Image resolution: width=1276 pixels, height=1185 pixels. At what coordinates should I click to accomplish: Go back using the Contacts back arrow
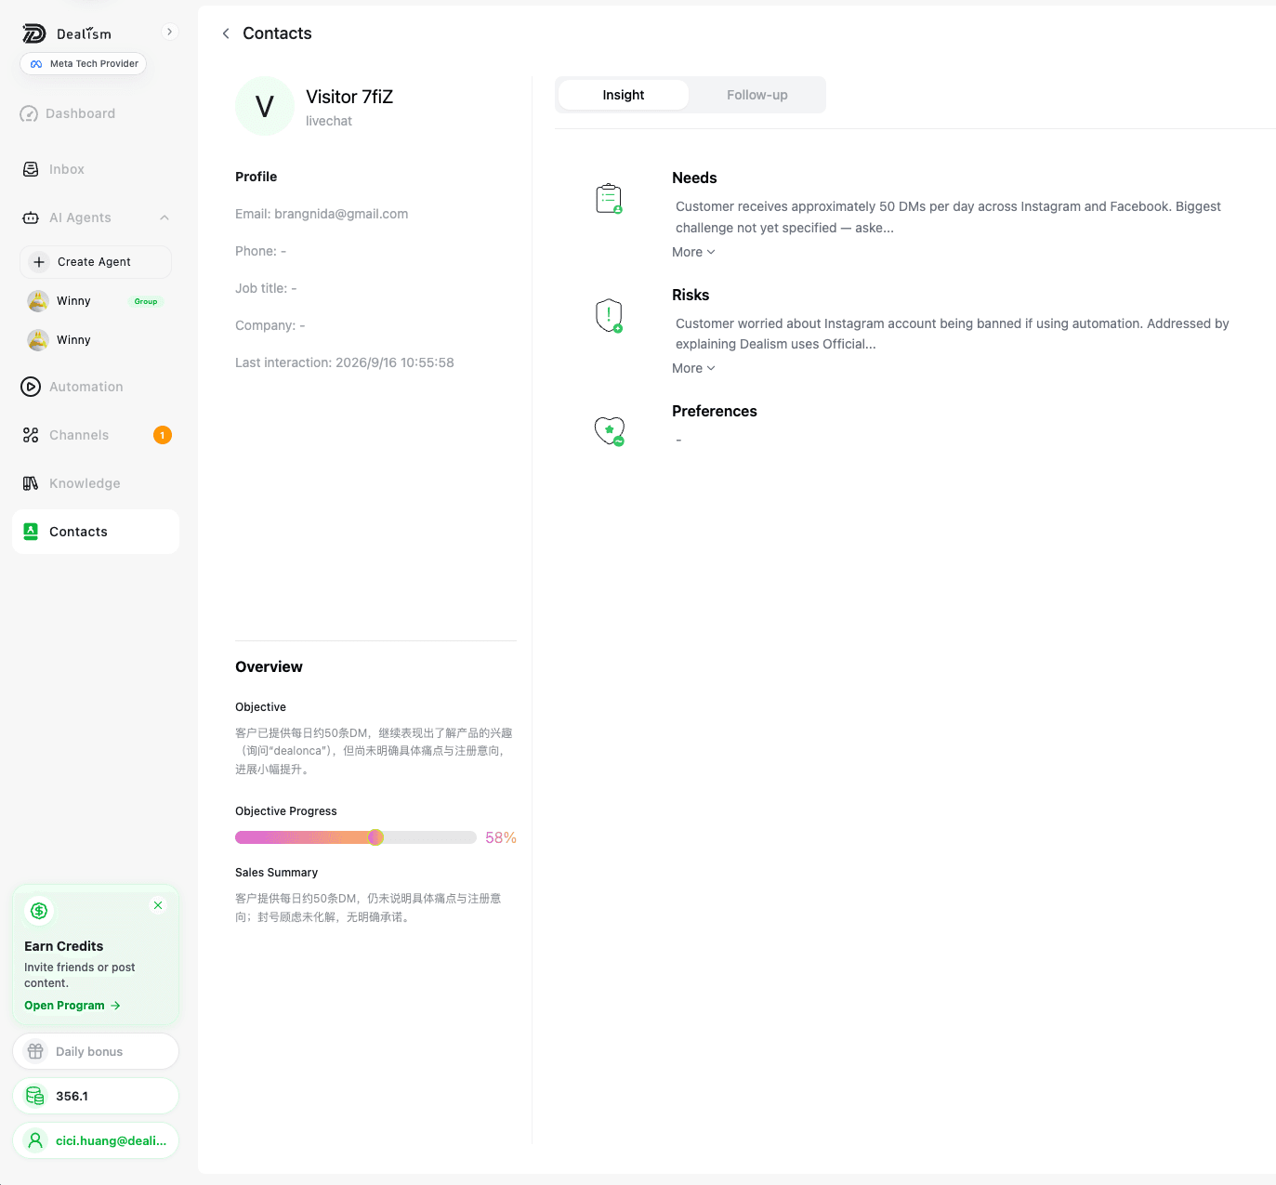(x=226, y=33)
